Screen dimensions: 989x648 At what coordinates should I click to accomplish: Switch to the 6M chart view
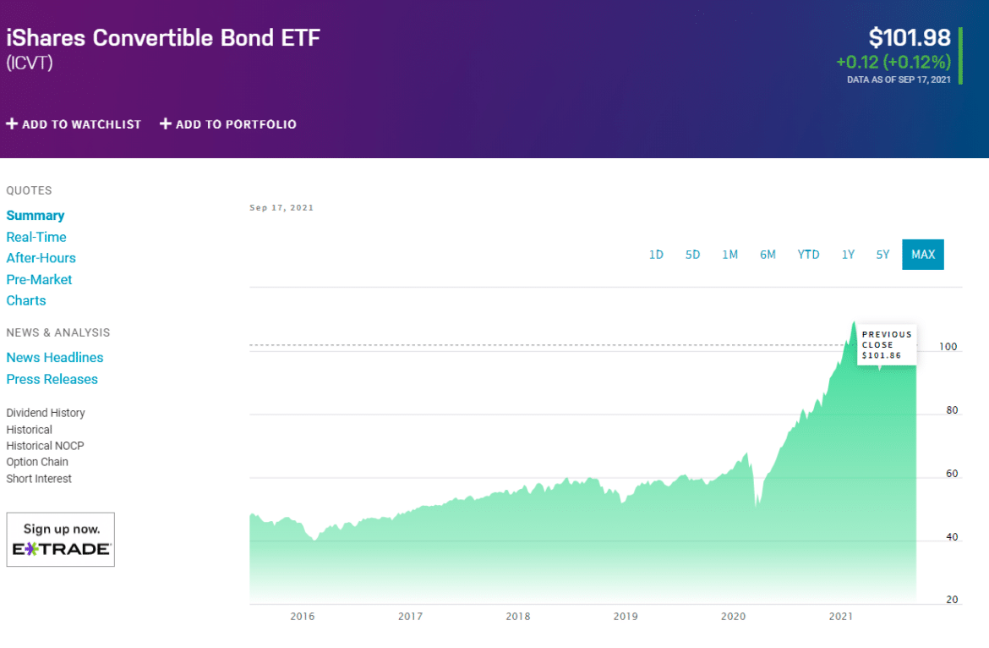[x=768, y=254]
